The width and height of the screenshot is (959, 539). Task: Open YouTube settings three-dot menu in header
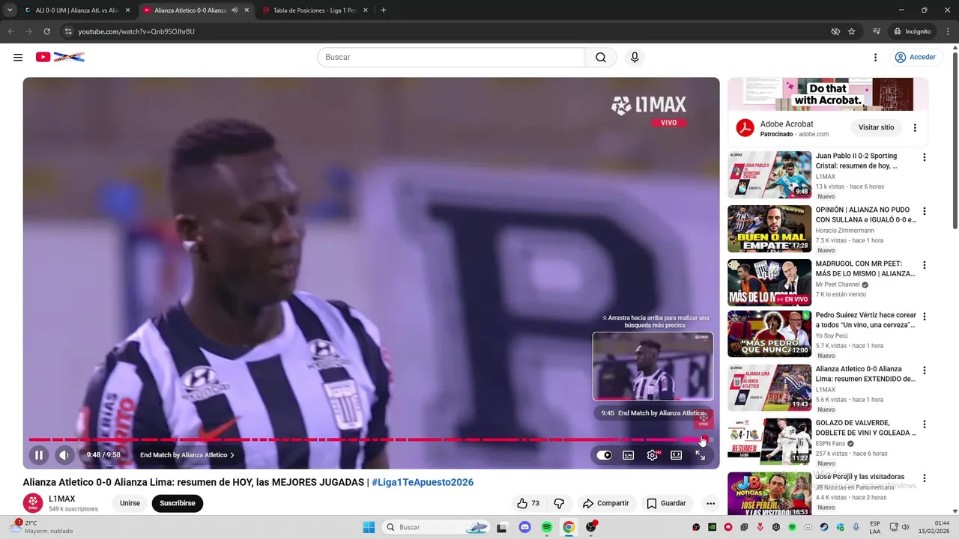point(875,57)
